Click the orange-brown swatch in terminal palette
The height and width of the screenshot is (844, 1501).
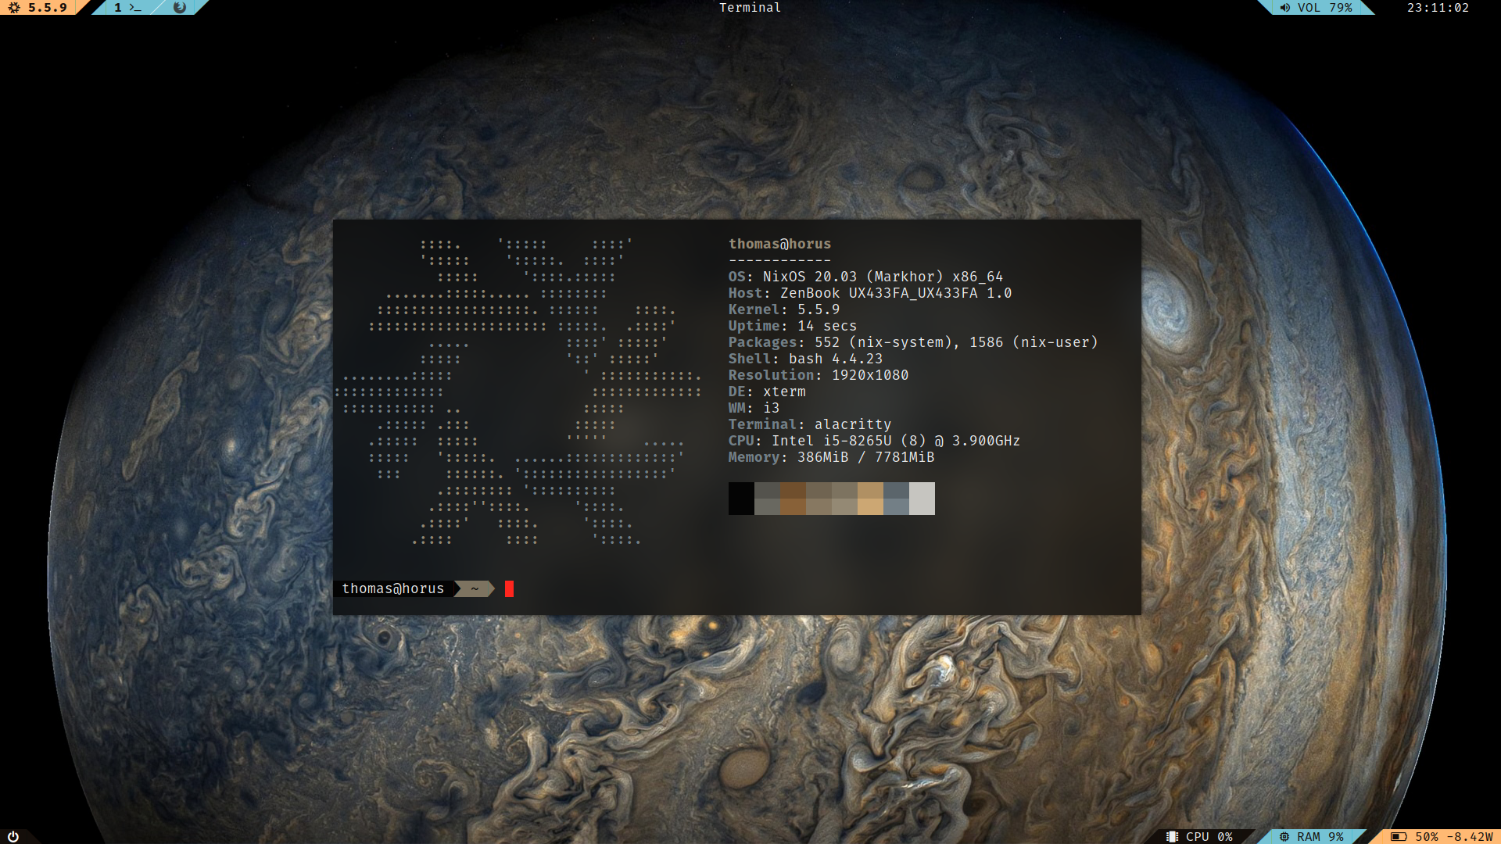(793, 499)
